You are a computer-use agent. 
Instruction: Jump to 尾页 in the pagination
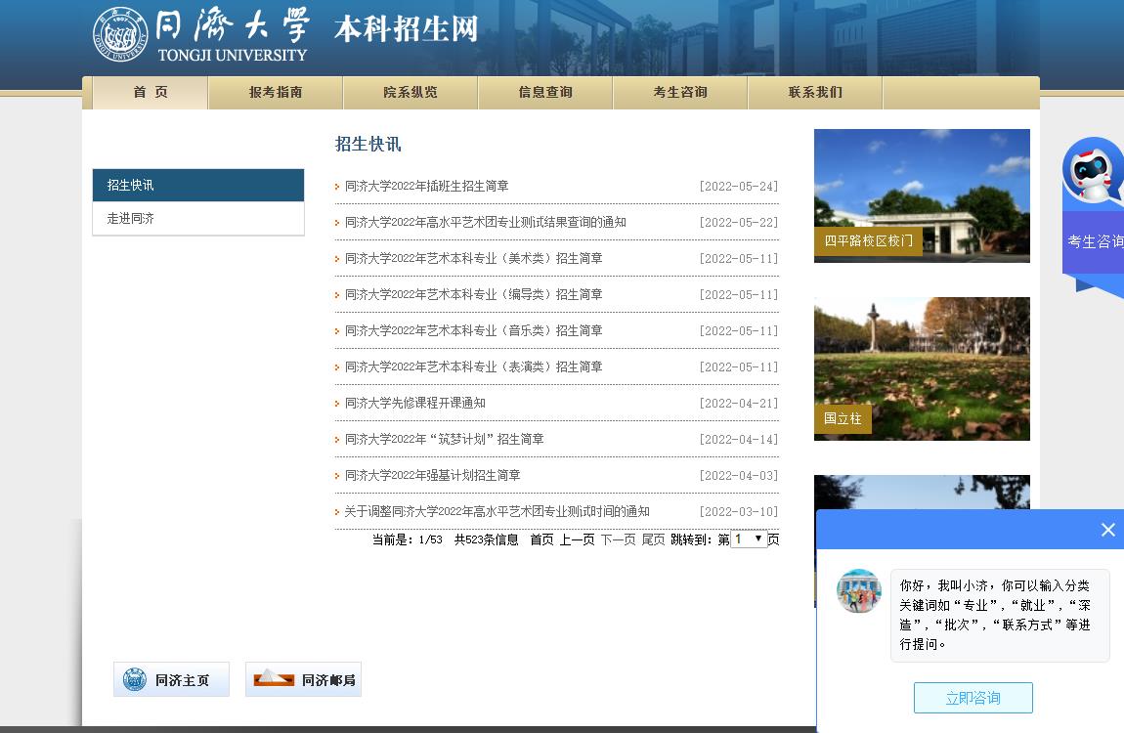pyautogui.click(x=653, y=539)
